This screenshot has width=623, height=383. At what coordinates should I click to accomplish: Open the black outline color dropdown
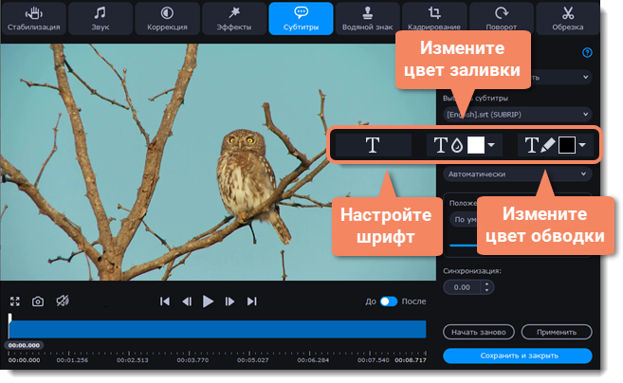[x=581, y=145]
